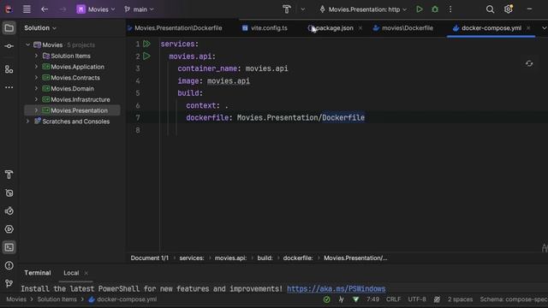This screenshot has width=548, height=308.
Task: Open Movies.Presentation: http run configuration dropdown
Action: 363,9
